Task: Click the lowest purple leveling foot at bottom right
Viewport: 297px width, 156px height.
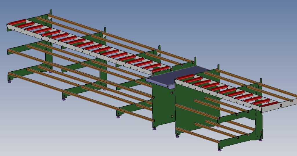Action: [220, 150]
